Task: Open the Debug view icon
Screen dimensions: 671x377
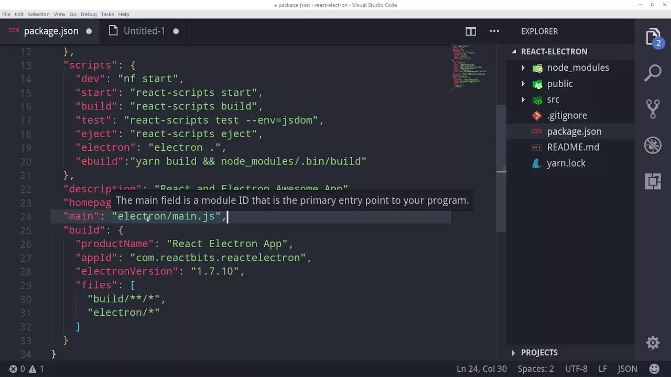Action: tap(653, 145)
